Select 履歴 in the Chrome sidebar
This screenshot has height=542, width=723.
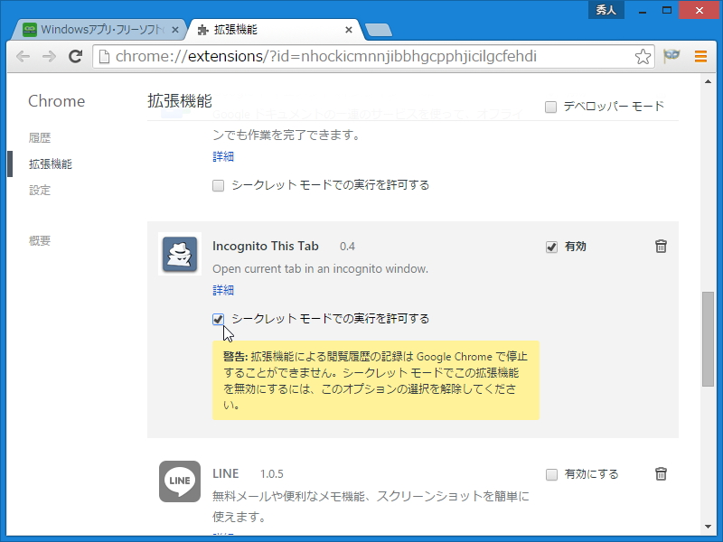coord(42,137)
